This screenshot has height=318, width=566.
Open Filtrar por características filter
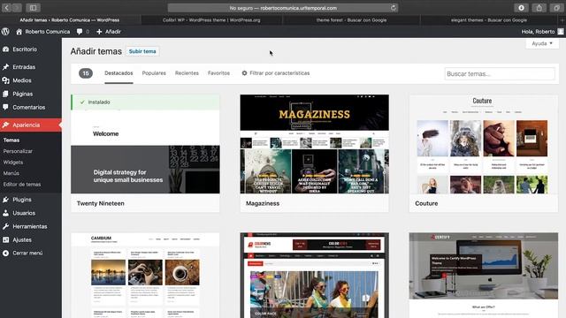point(276,73)
